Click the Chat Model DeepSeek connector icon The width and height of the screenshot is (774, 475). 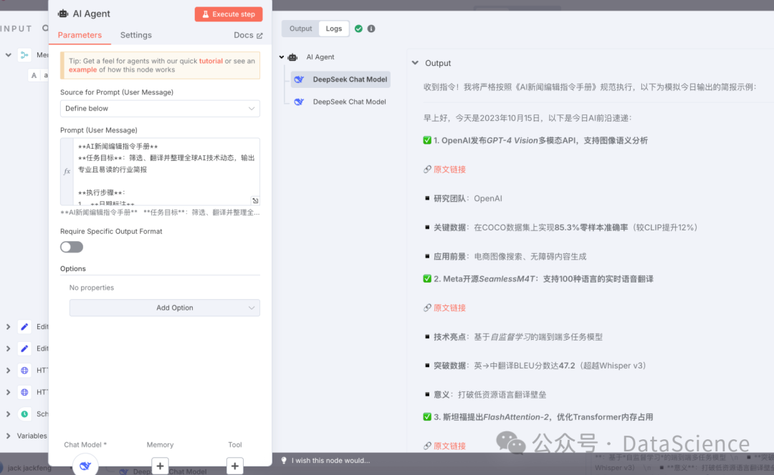(85, 465)
